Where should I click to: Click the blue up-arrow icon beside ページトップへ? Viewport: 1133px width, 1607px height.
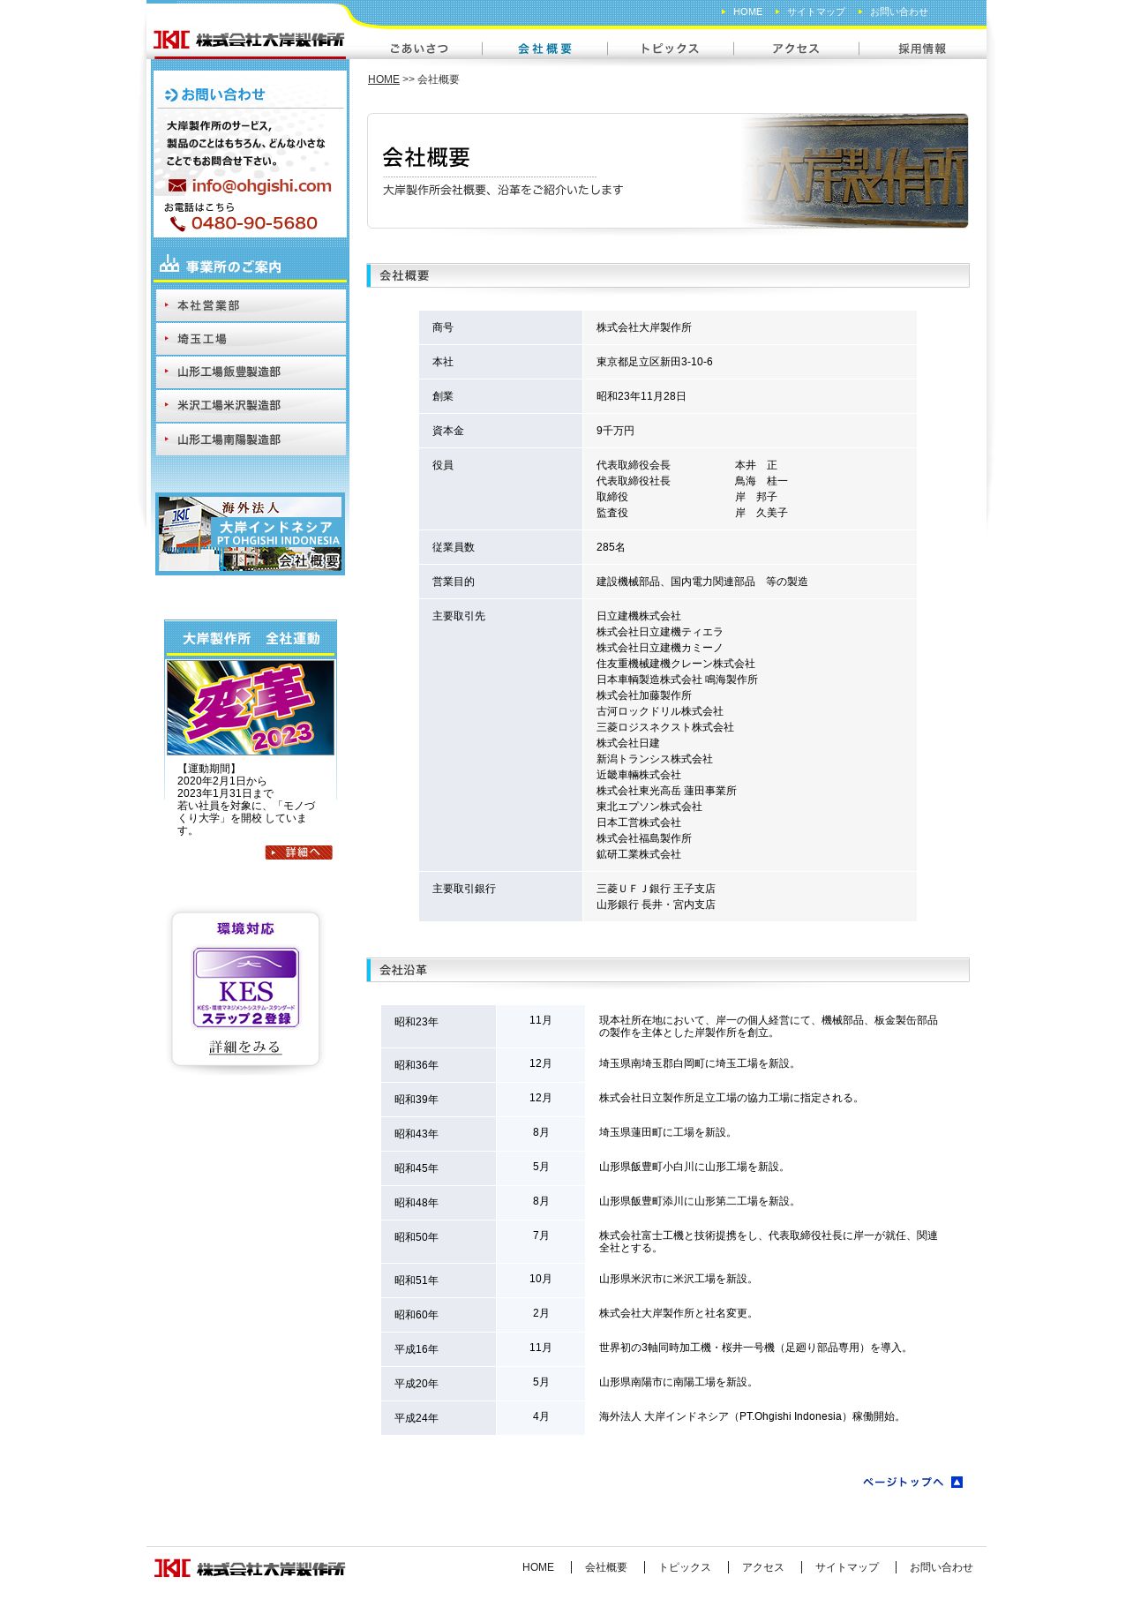(x=957, y=1483)
